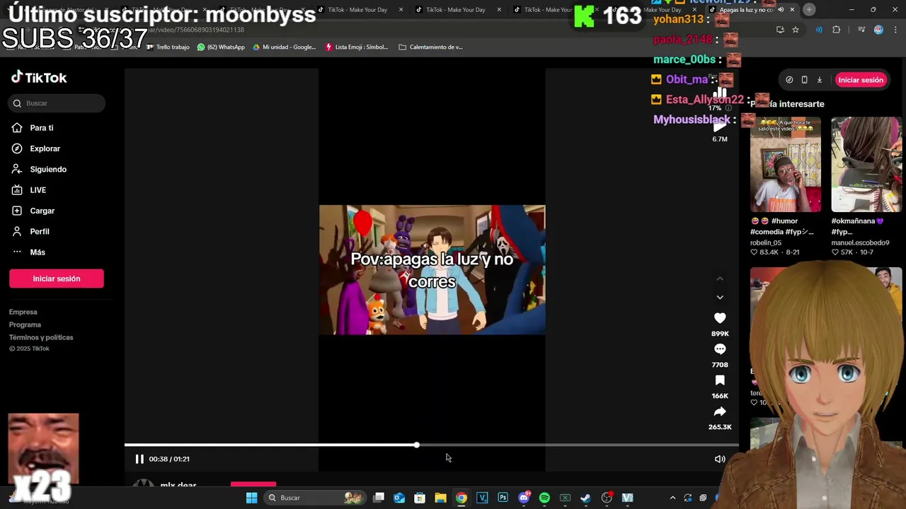The width and height of the screenshot is (906, 509).
Task: Expand Términos y políticas footer section
Action: (x=41, y=337)
